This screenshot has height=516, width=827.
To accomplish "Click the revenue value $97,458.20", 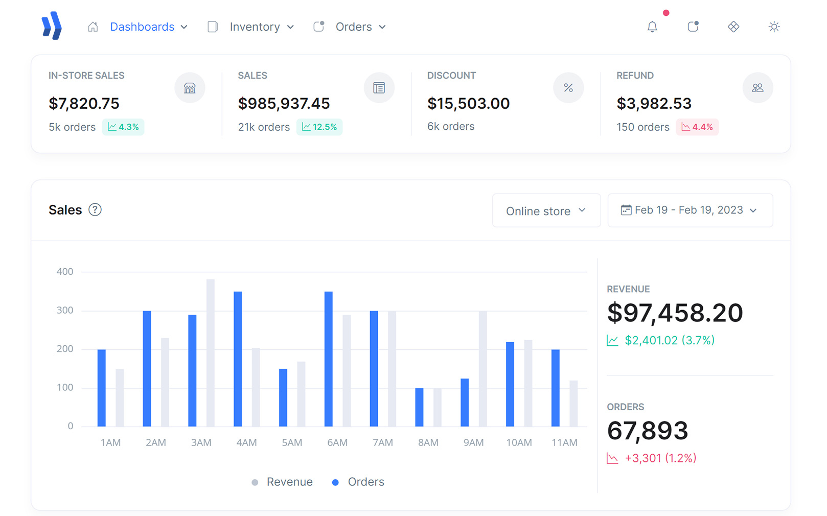I will point(675,313).
